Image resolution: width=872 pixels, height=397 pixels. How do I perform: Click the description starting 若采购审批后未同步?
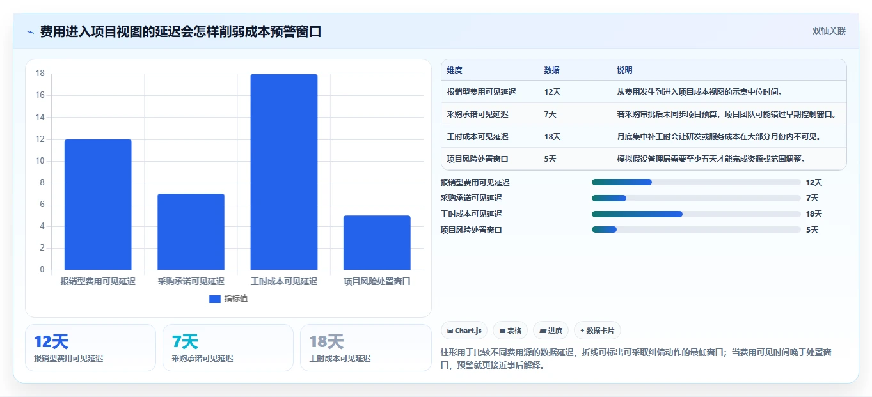click(727, 114)
